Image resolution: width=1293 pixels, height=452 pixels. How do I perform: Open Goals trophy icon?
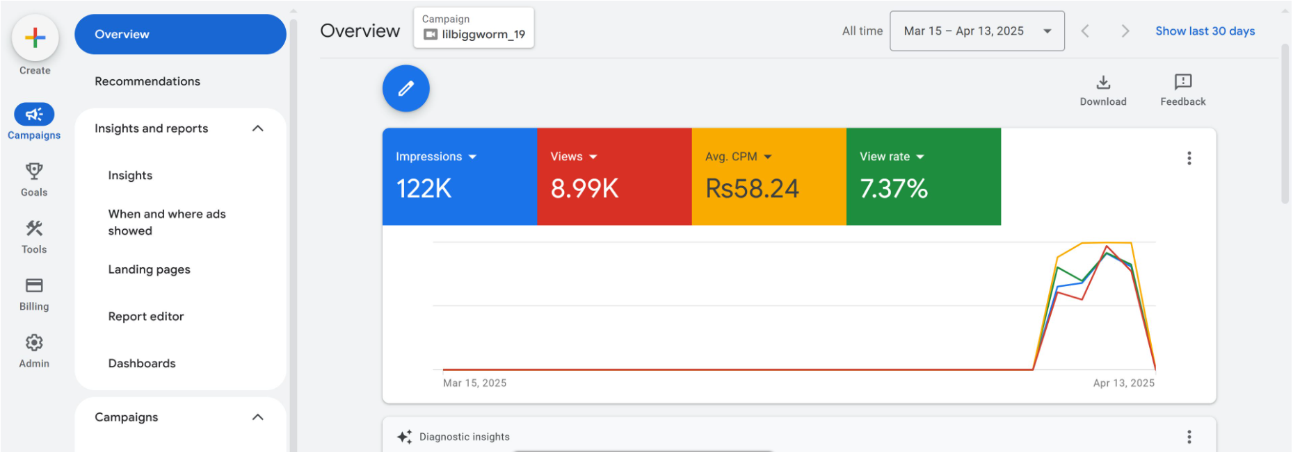[x=34, y=171]
